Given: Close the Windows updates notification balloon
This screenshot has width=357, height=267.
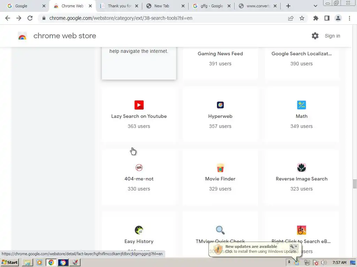Looking at the screenshot, I should coord(296,246).
